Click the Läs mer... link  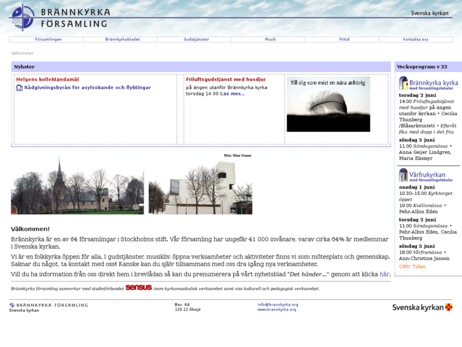pyautogui.click(x=232, y=94)
